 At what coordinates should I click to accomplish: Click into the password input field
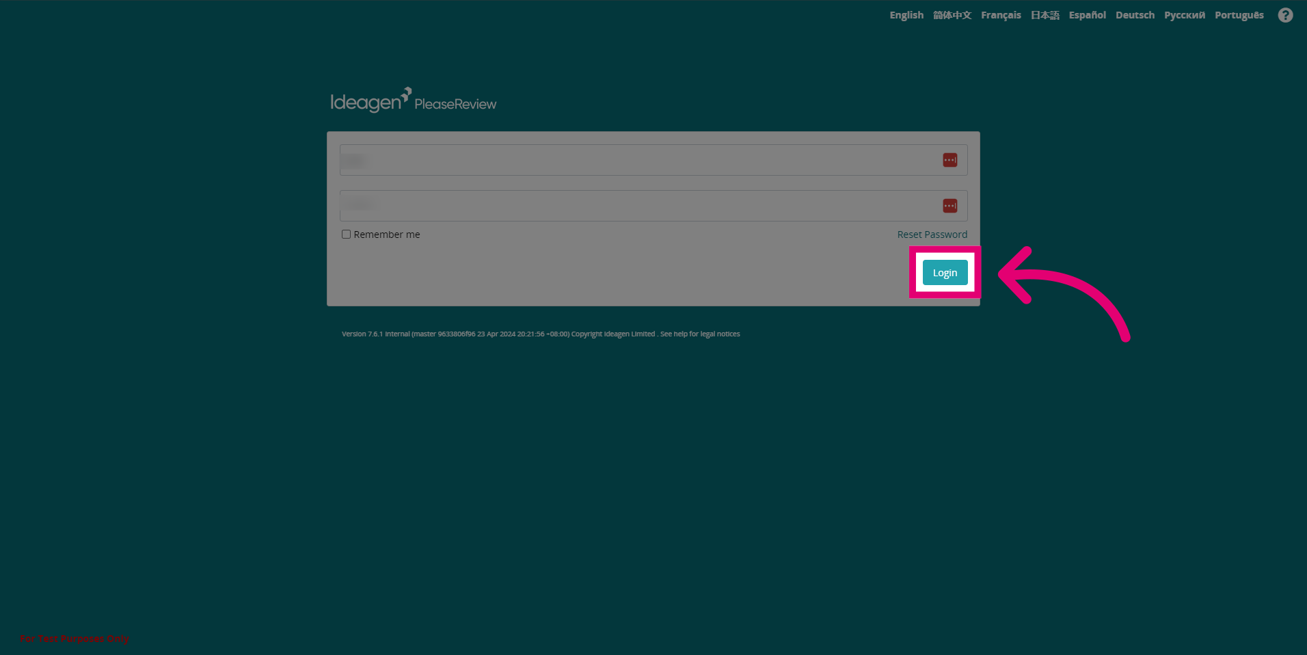point(653,206)
